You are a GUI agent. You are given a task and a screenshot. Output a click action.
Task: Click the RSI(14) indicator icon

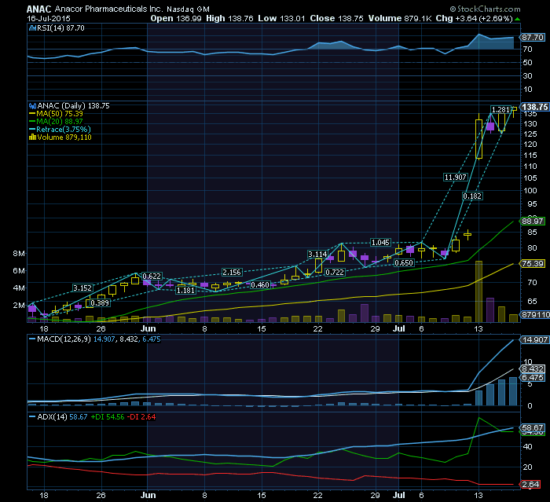[33, 28]
